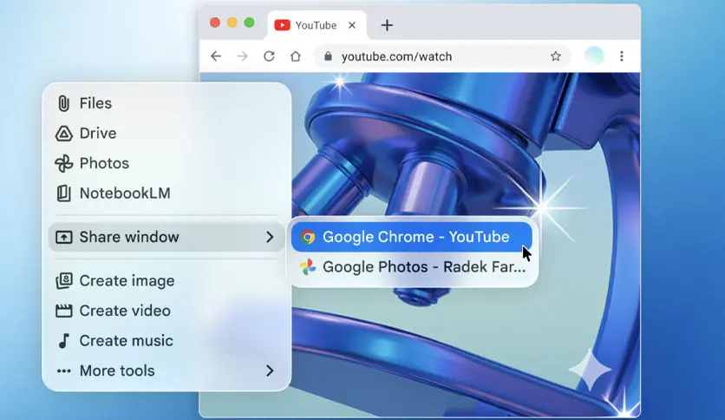Click the Gemini sparkle over the video
Viewport: 725px width, 420px height.
(590, 369)
